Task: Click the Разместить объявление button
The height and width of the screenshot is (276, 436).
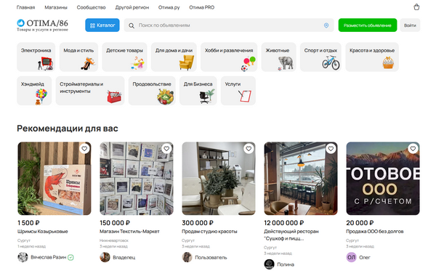Action: (x=367, y=25)
